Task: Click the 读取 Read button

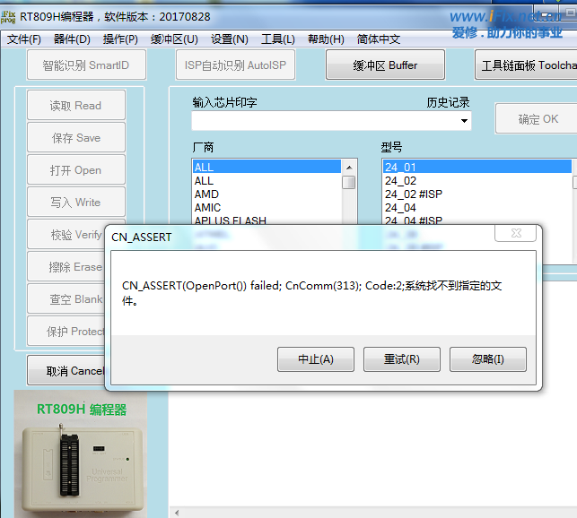Action: 76,105
